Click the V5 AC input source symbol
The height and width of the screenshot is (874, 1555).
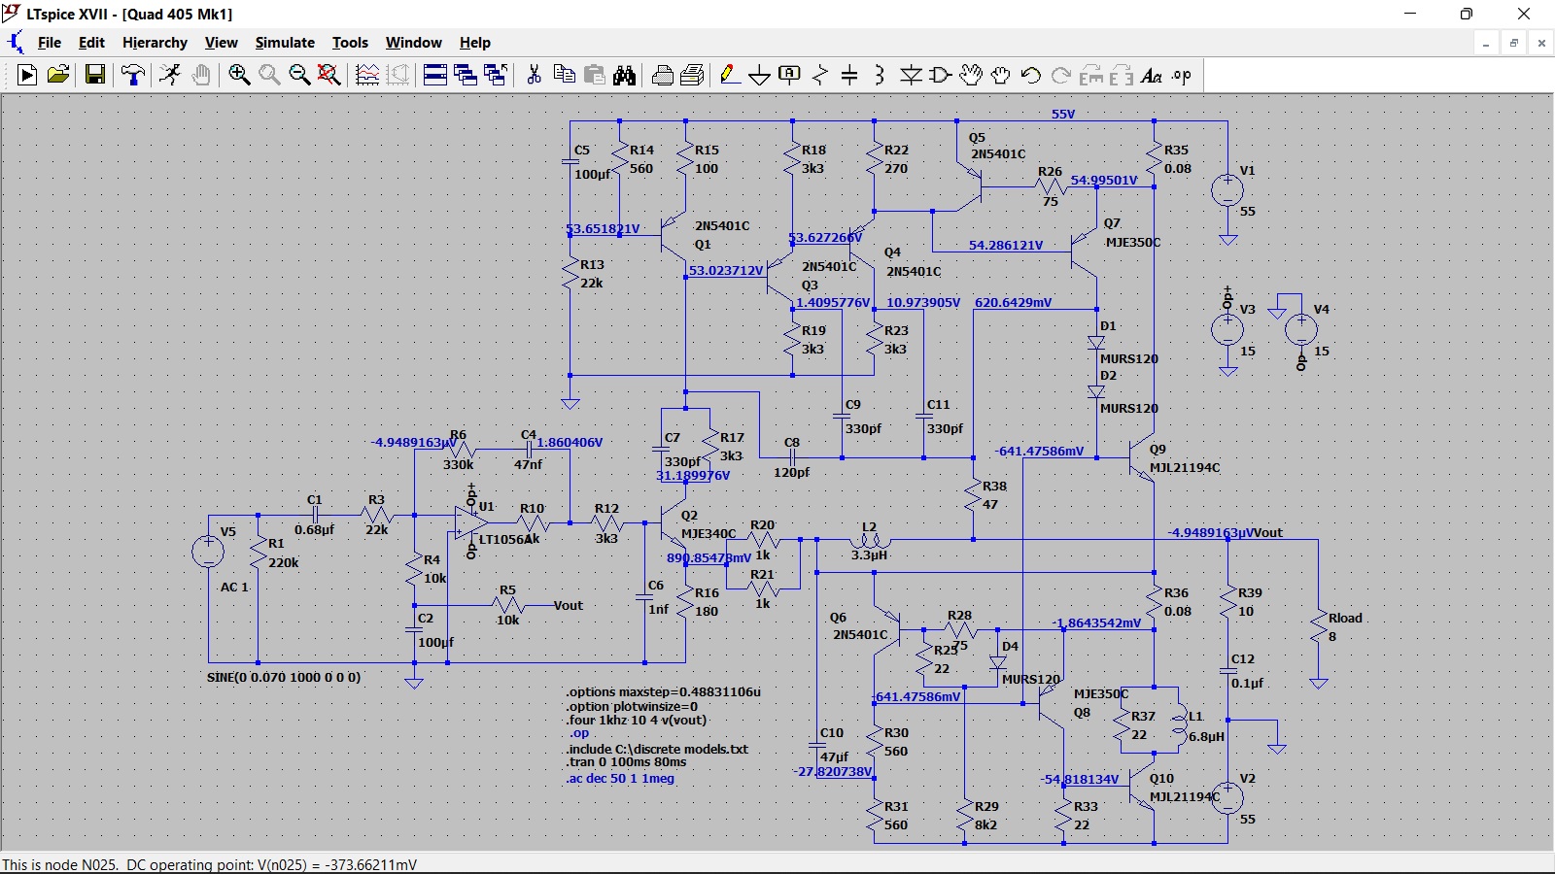pos(208,552)
